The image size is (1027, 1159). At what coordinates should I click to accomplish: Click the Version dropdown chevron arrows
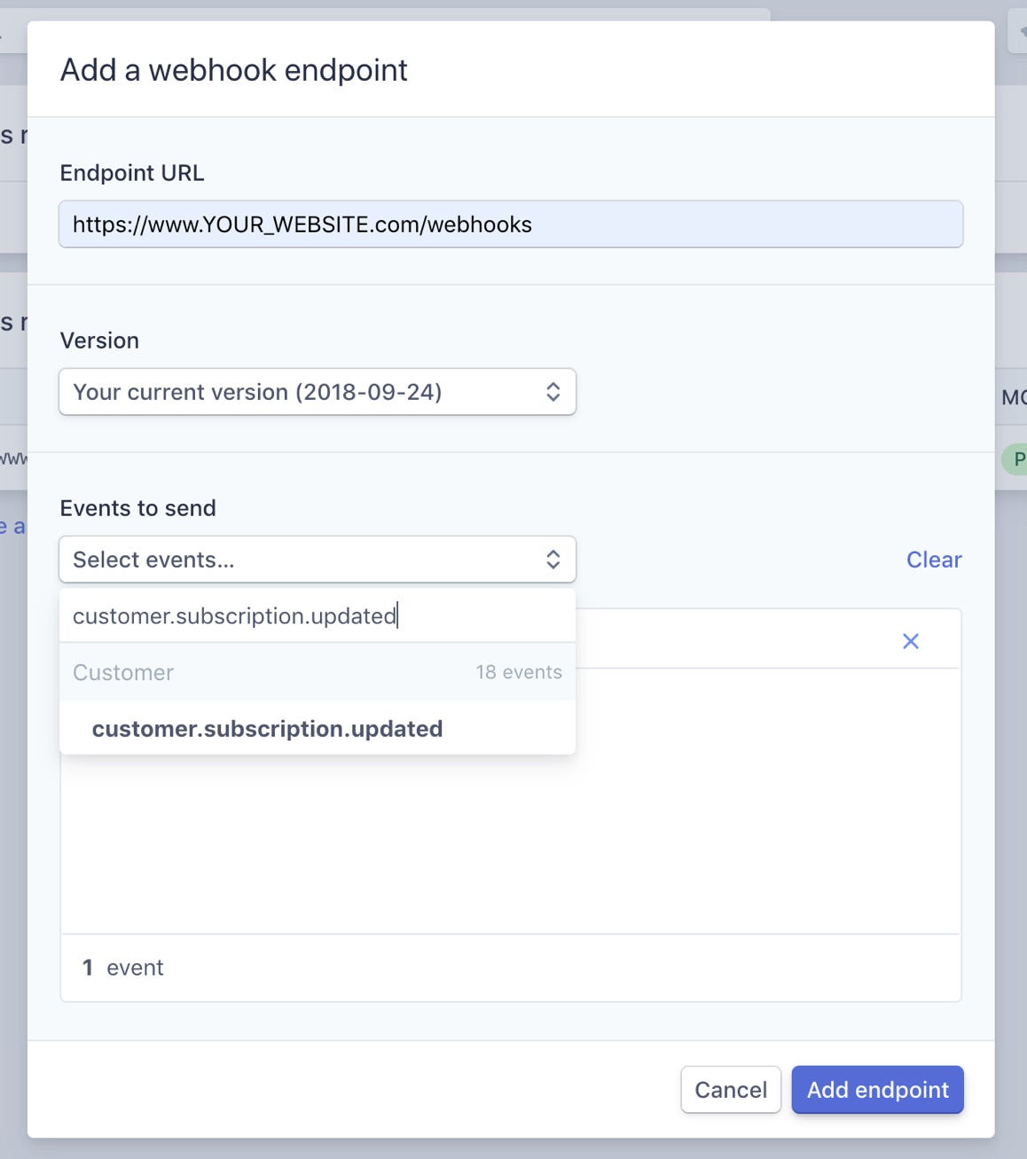tap(553, 392)
